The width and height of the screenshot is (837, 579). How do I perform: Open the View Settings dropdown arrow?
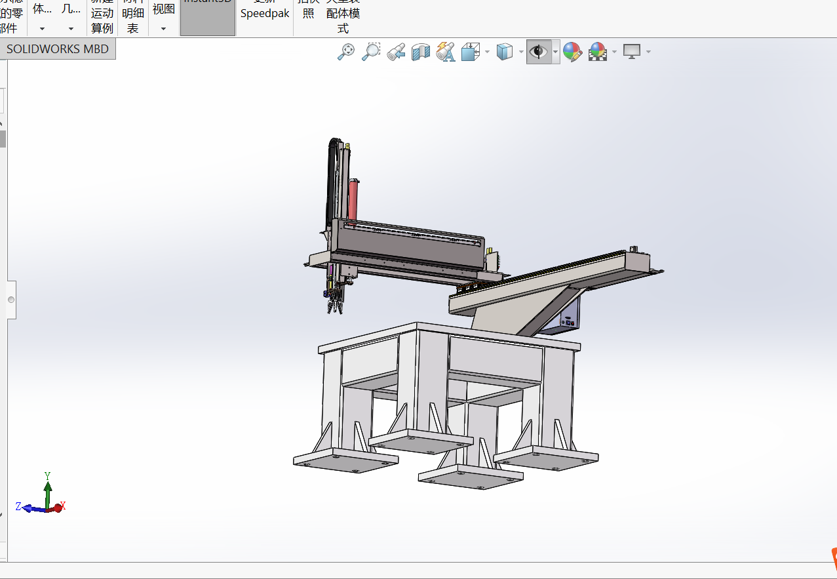tap(648, 52)
